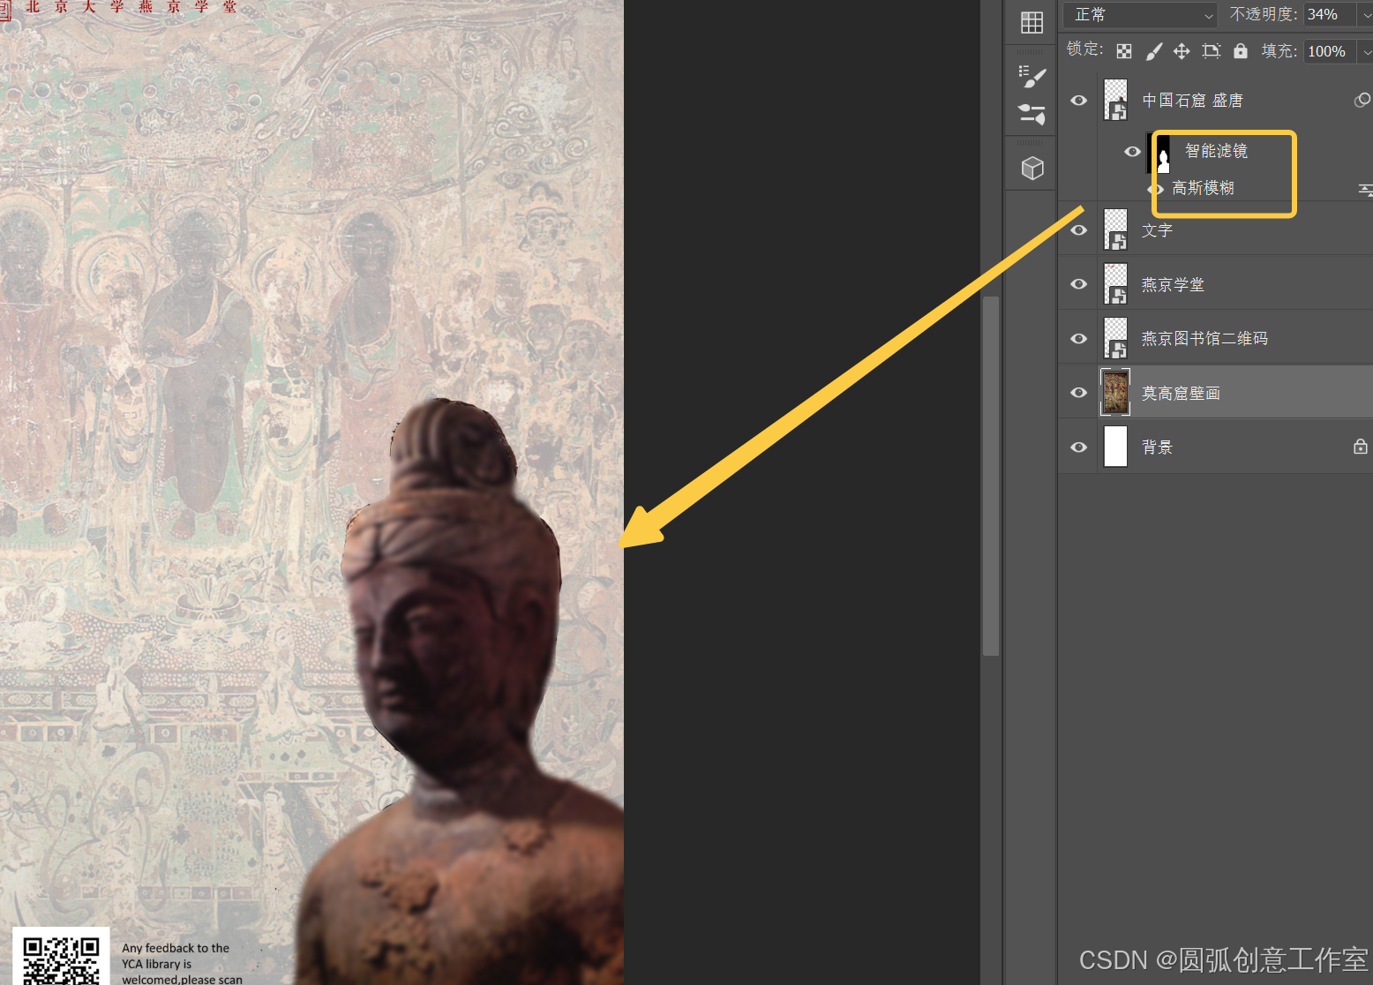The image size is (1373, 985).
Task: Hide the 智能滤镜 smart filters
Action: pos(1132,152)
